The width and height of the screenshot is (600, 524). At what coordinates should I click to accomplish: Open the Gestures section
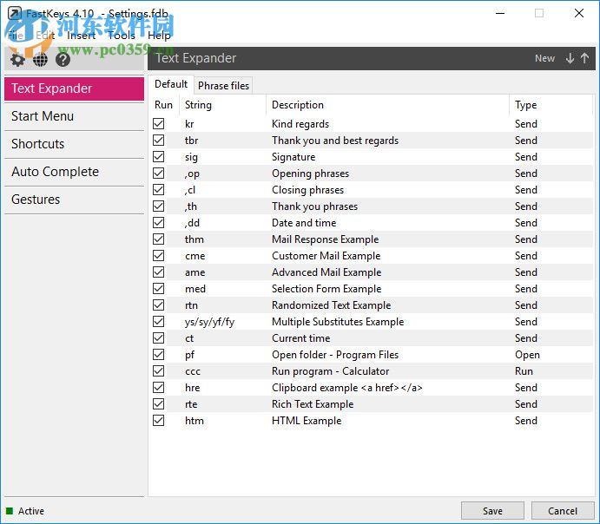click(x=74, y=200)
